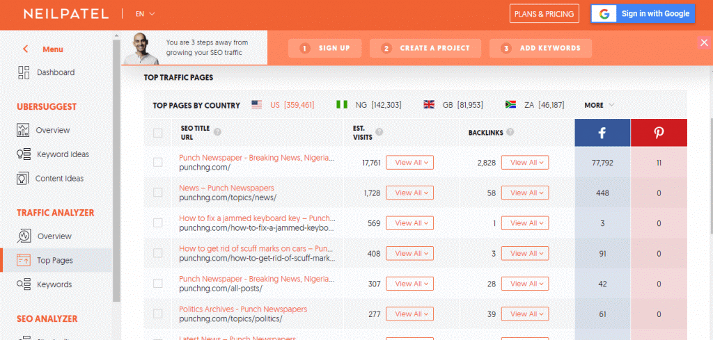Click the ADD KEYWORDS step button
Screen dimensions: 713x340
click(x=540, y=48)
